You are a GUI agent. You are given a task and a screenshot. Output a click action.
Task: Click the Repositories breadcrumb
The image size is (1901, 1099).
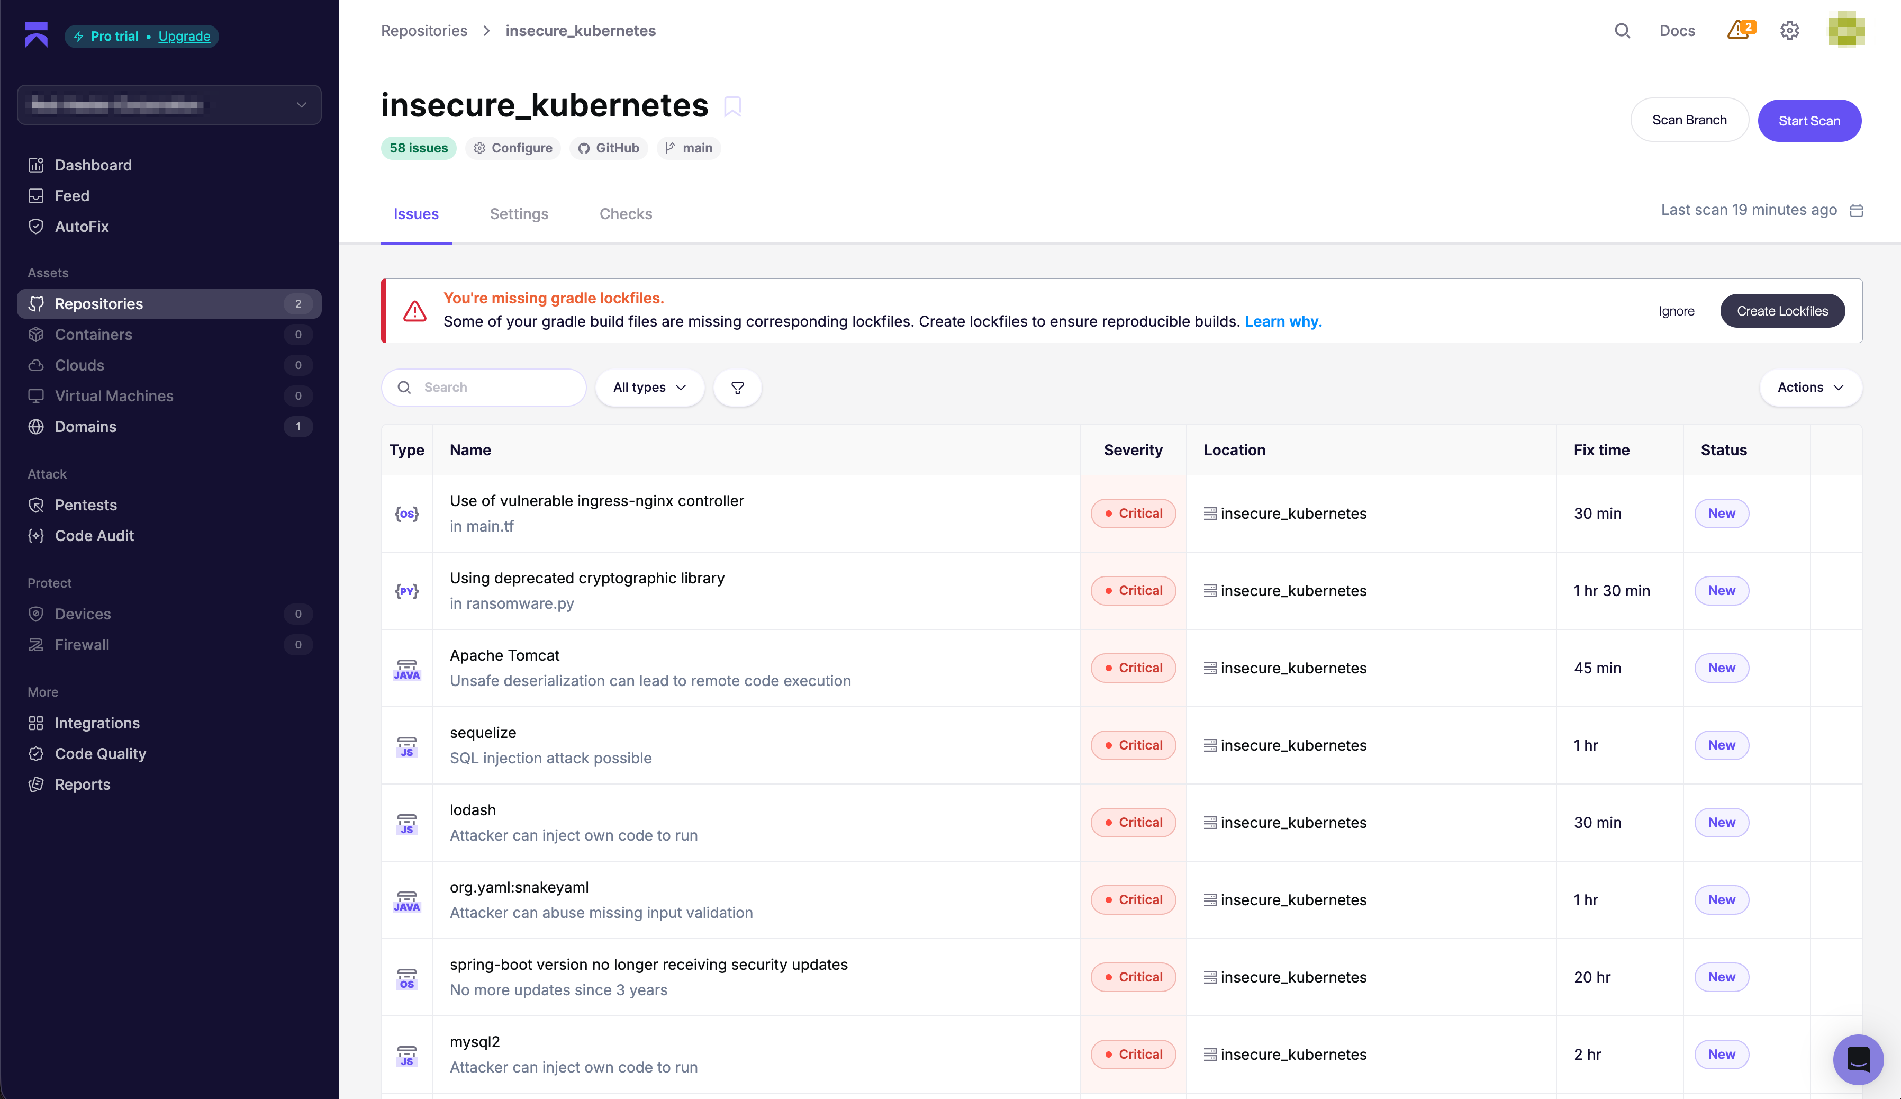424,31
